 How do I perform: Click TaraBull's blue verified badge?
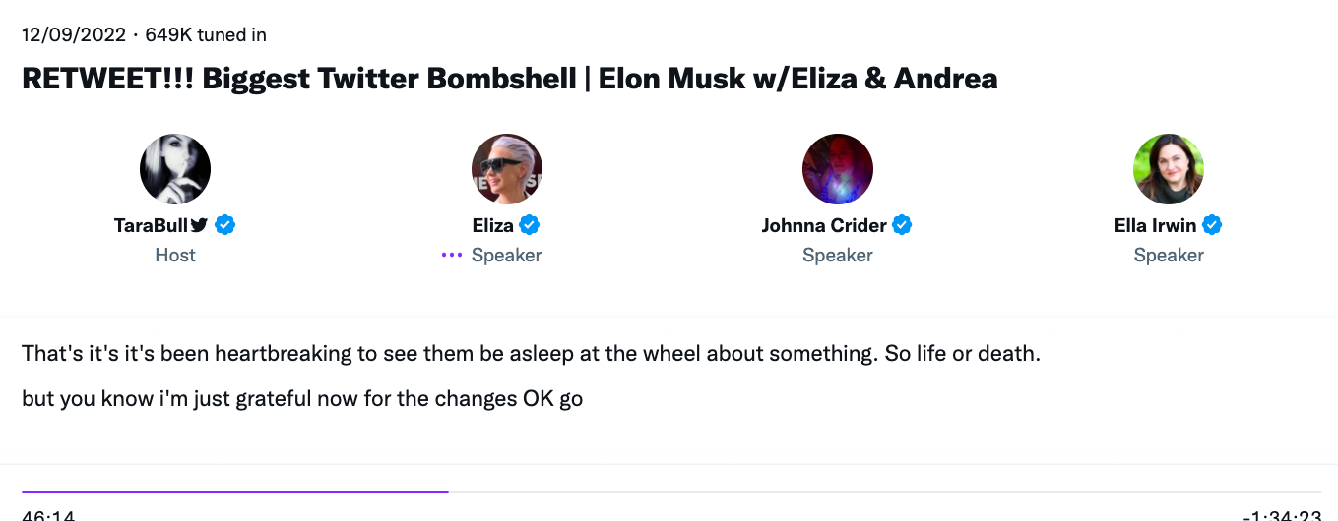(x=225, y=225)
